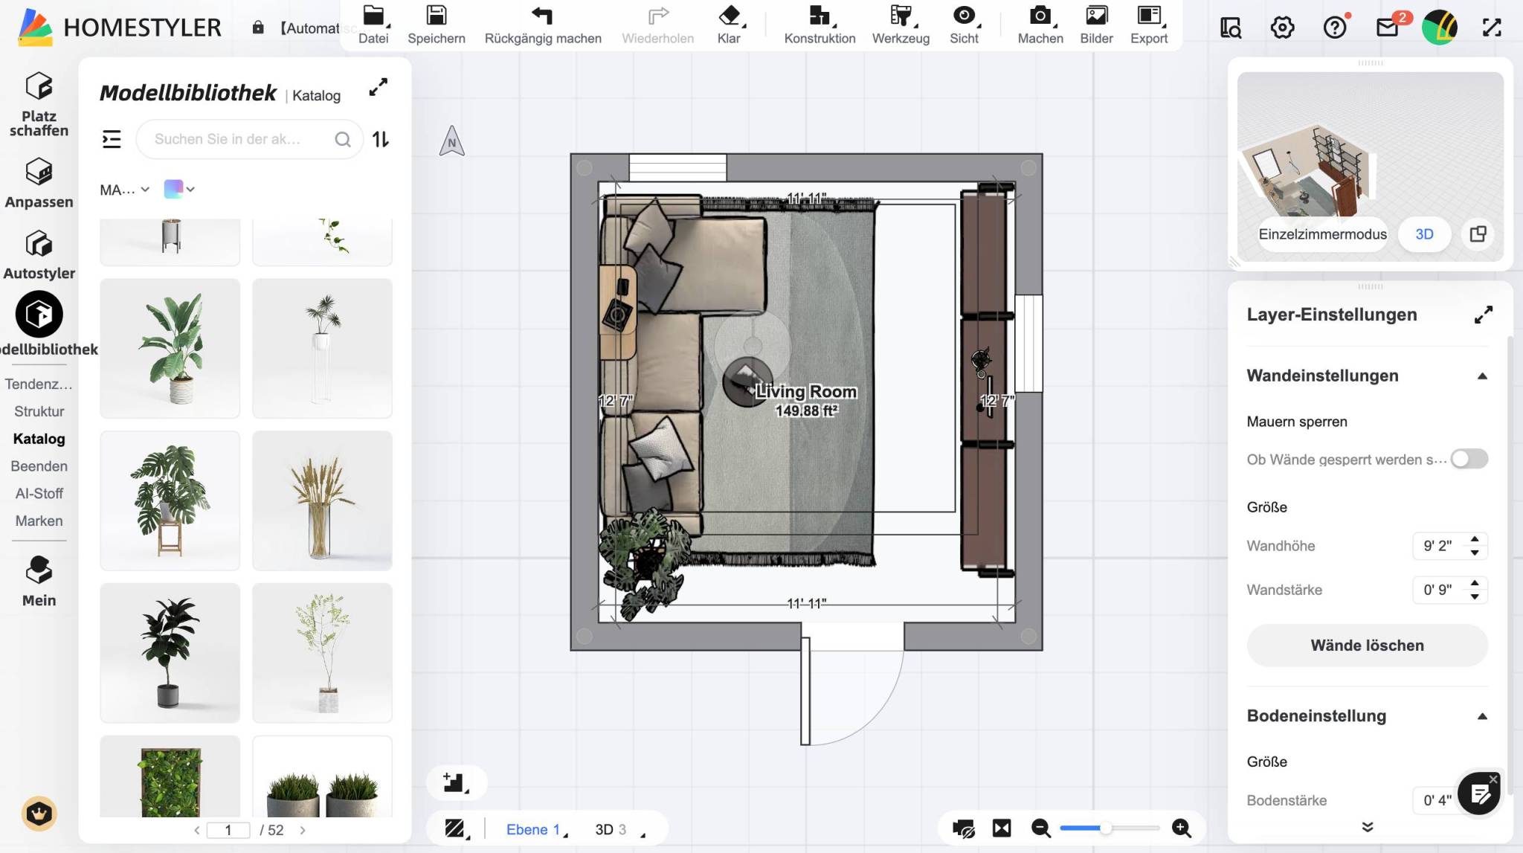The width and height of the screenshot is (1523, 853).
Task: Click the canvas zoom slider
Action: click(1110, 828)
